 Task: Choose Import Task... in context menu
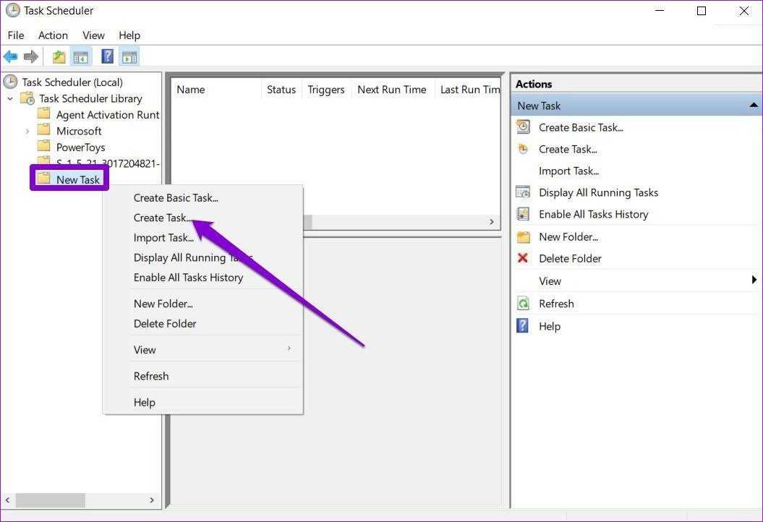[x=163, y=238]
